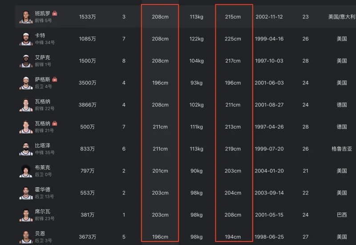Open 班凯罗's player avatar
The width and height of the screenshot is (356, 245).
26,17
